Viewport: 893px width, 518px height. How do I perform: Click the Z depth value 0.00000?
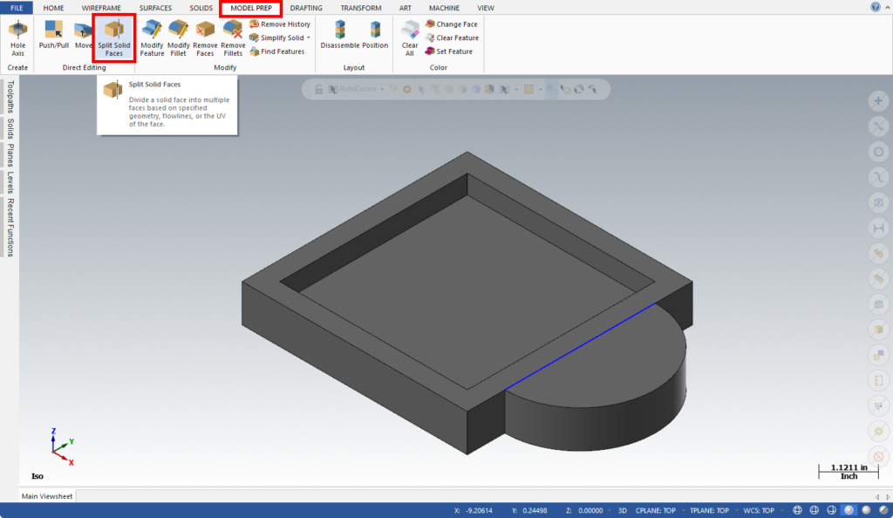[590, 511]
